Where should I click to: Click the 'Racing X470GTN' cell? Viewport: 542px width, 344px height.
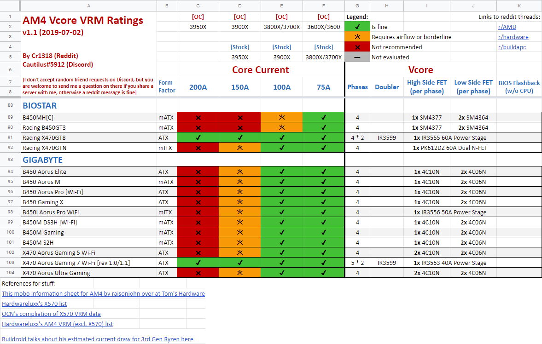coord(89,148)
